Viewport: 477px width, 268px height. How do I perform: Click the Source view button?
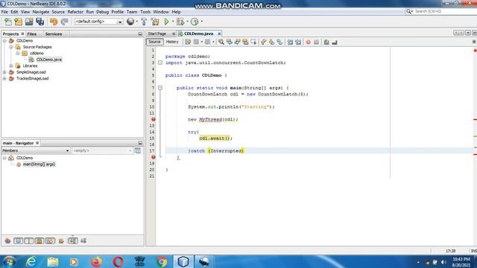[154, 42]
